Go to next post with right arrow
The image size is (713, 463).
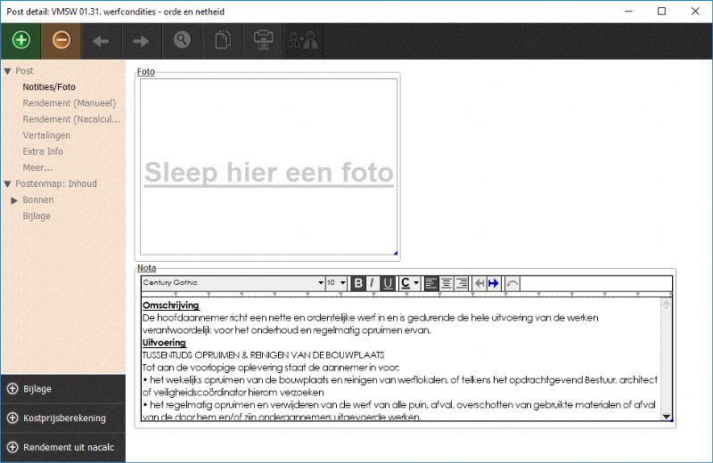point(141,41)
